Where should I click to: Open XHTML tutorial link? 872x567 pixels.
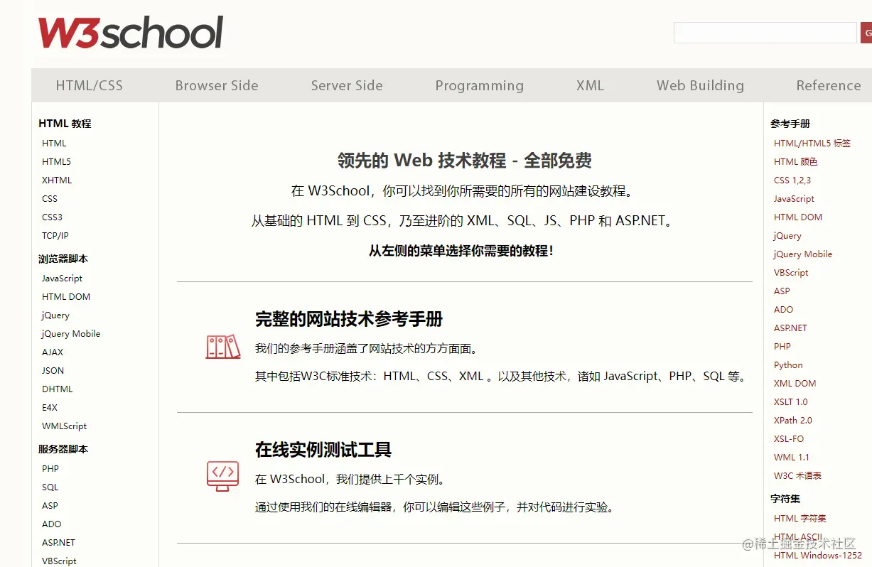coord(57,180)
